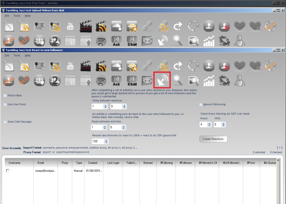Click Delay between reactions minimum spinner arrows

pos(105,107)
